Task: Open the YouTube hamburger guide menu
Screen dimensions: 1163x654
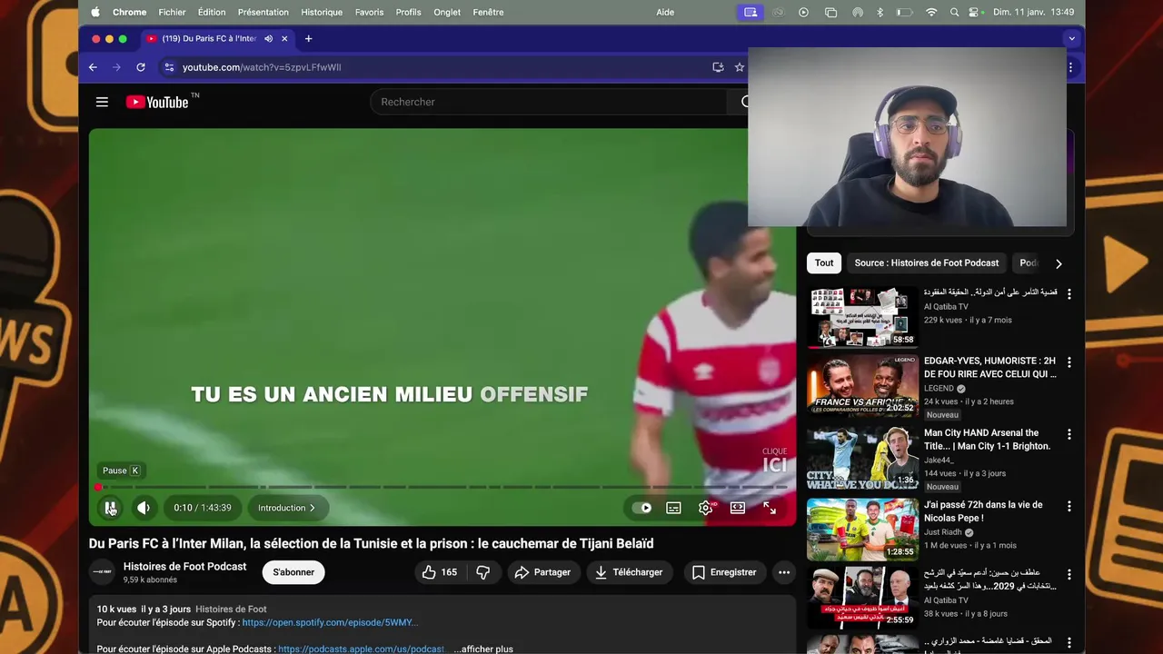Action: coord(102,102)
